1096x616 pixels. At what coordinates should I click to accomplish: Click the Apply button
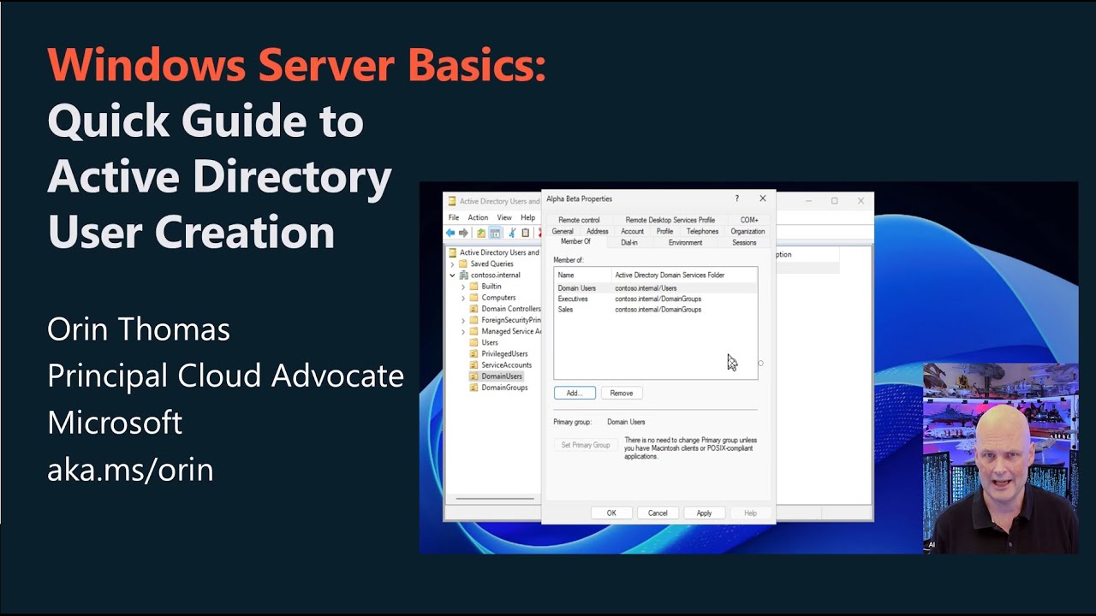pos(704,512)
